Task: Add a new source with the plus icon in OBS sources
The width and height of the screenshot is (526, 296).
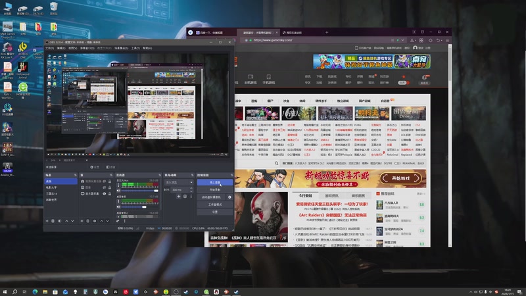Action: click(82, 221)
